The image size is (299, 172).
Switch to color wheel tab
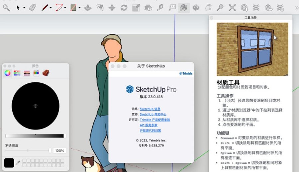(x=7, y=73)
